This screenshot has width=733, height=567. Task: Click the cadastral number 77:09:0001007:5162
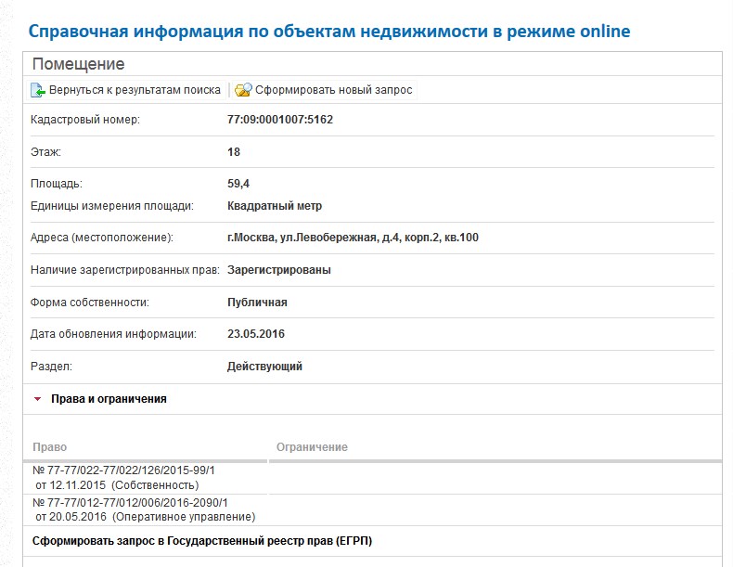(279, 121)
